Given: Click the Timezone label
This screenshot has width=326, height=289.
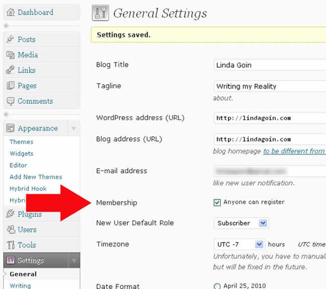Looking at the screenshot, I should pyautogui.click(x=113, y=244).
